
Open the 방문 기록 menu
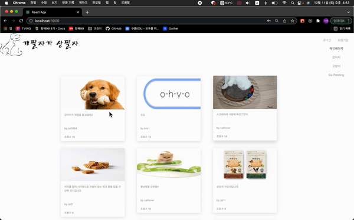click(68, 3)
